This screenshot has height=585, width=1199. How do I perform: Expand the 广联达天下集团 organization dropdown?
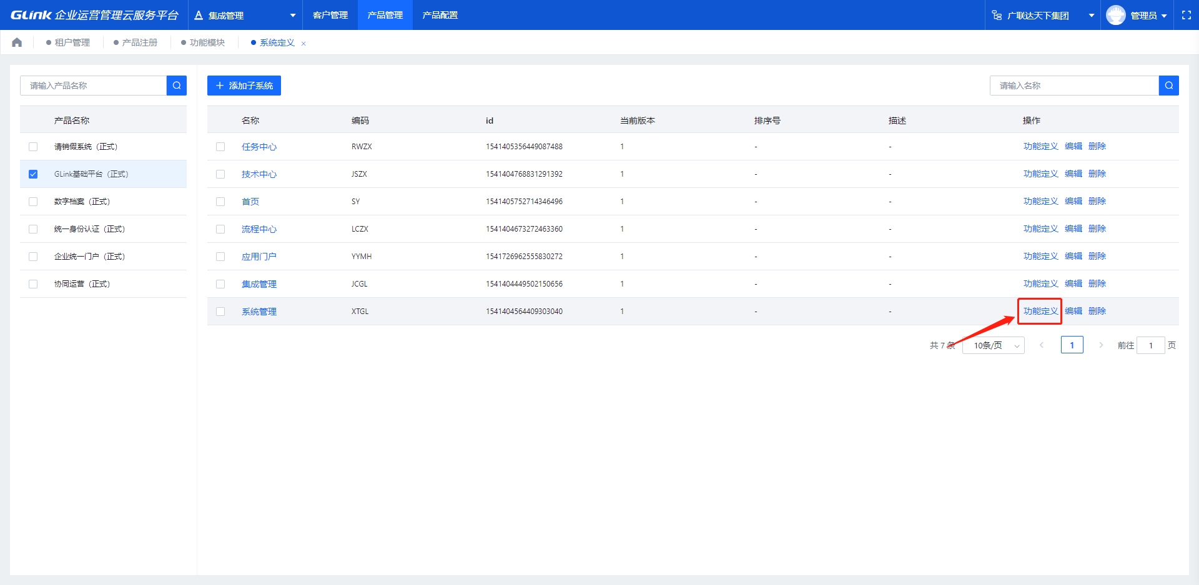click(1043, 15)
